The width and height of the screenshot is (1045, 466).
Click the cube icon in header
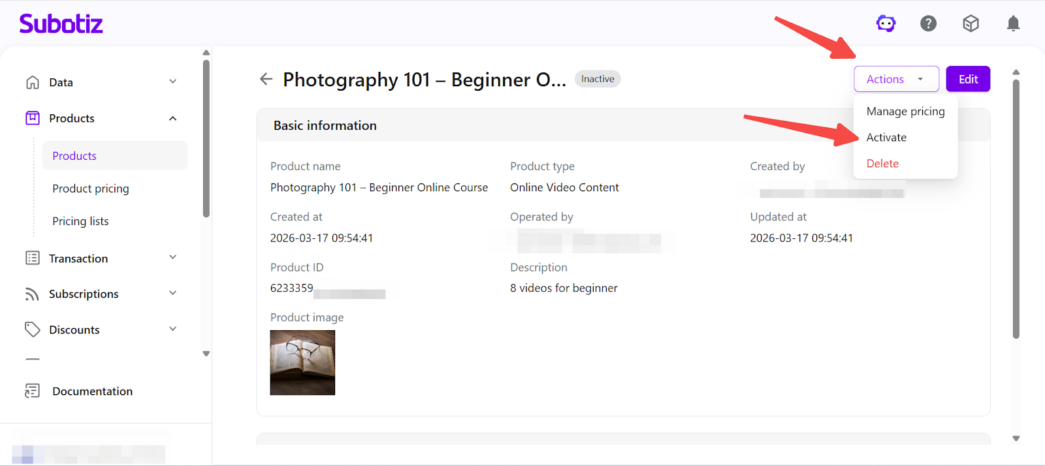pos(971,24)
